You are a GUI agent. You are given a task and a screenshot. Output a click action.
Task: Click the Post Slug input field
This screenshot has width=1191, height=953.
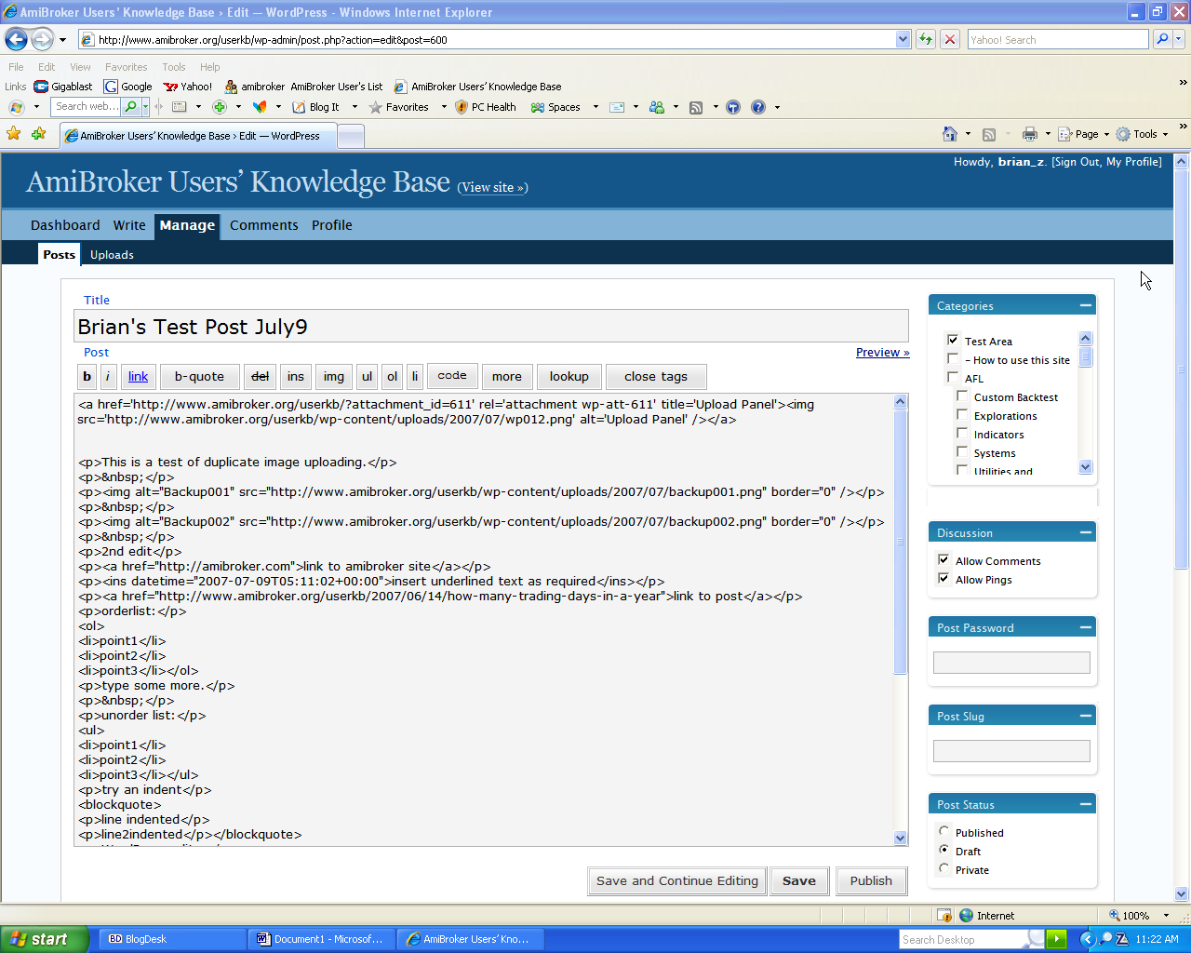pos(1011,751)
